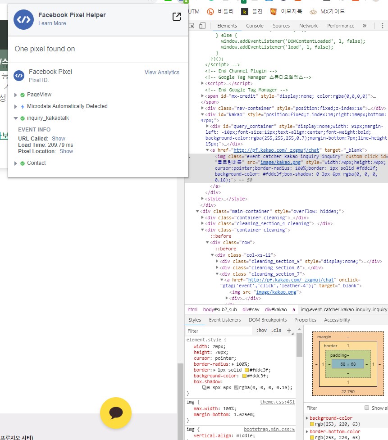The width and height of the screenshot is (388, 440).
Task: Click the box-shadow rgba color swatch
Action: click(237, 387)
